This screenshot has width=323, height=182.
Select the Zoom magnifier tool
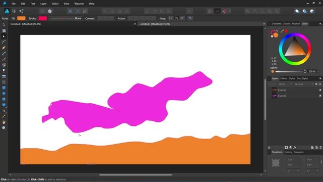tap(4, 128)
